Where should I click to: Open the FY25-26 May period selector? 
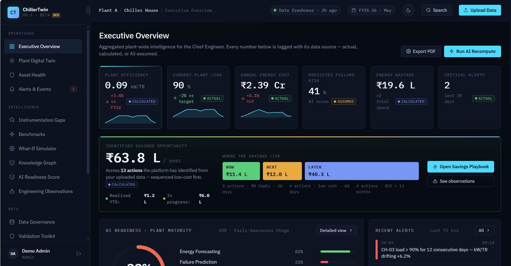[372, 10]
